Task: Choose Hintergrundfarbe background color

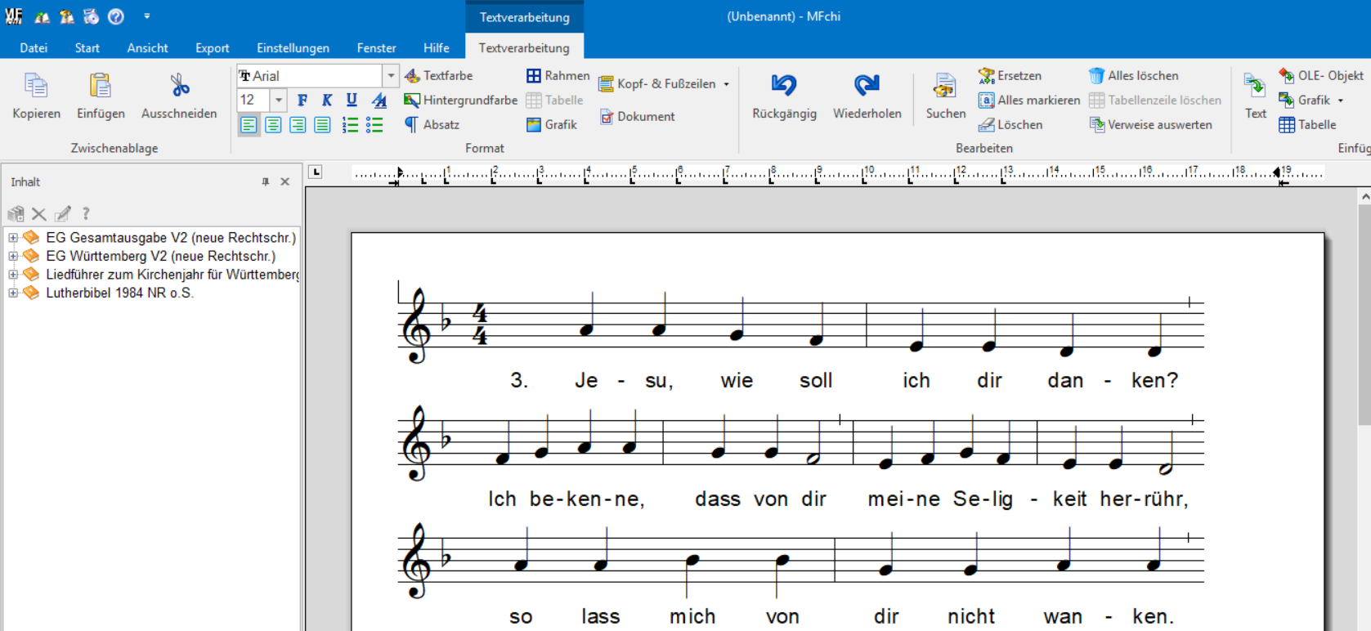Action: tap(460, 100)
